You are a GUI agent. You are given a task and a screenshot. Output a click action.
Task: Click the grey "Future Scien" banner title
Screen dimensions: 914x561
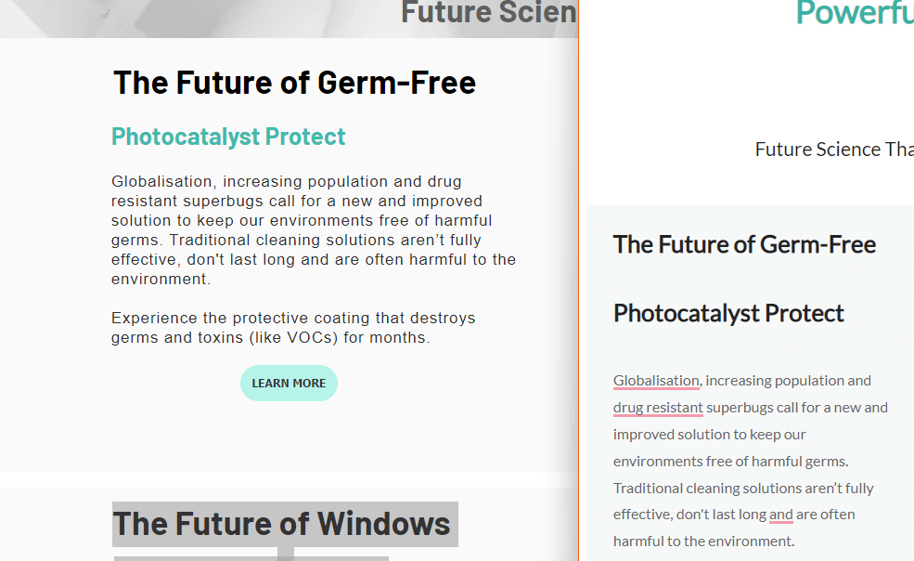click(488, 12)
